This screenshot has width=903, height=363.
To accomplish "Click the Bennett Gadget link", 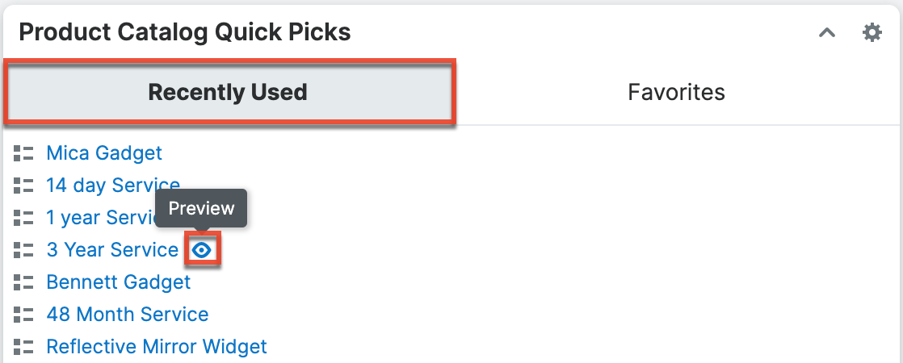I will click(119, 282).
